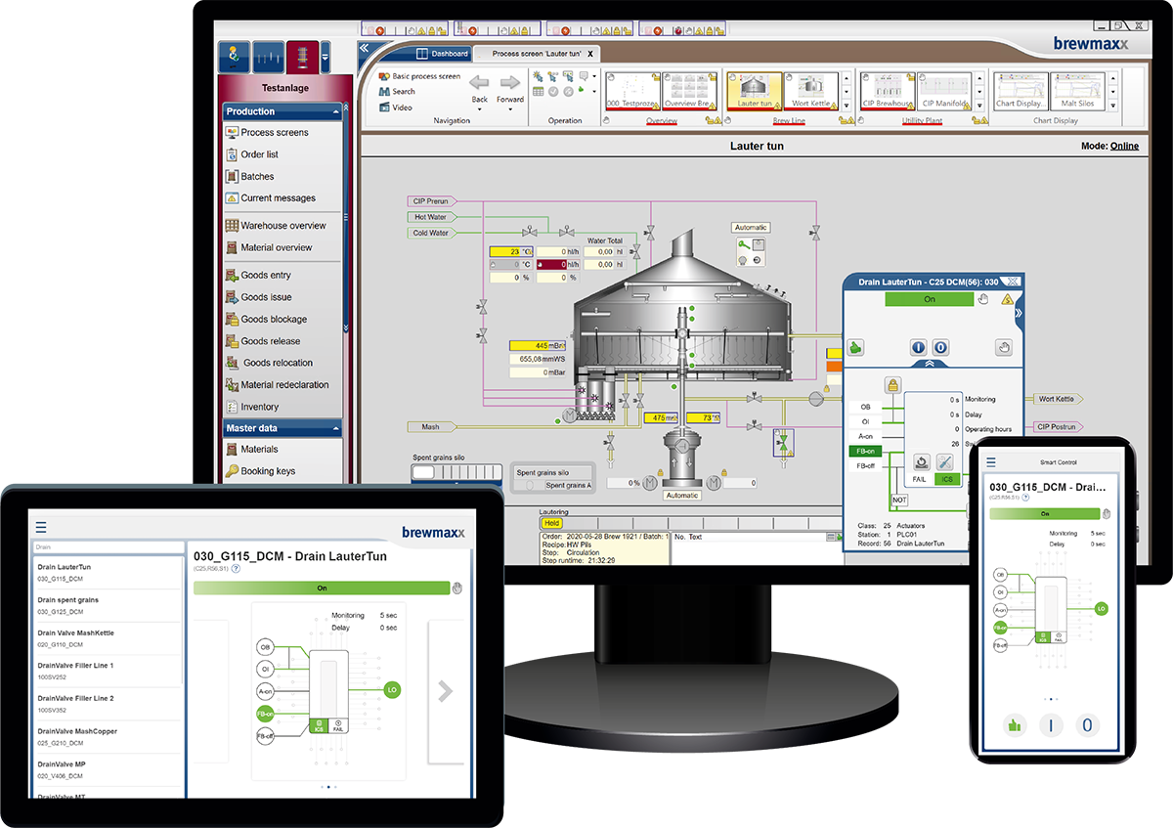Image resolution: width=1173 pixels, height=828 pixels.
Task: Click the Drain search field on the tablet
Action: click(x=108, y=548)
